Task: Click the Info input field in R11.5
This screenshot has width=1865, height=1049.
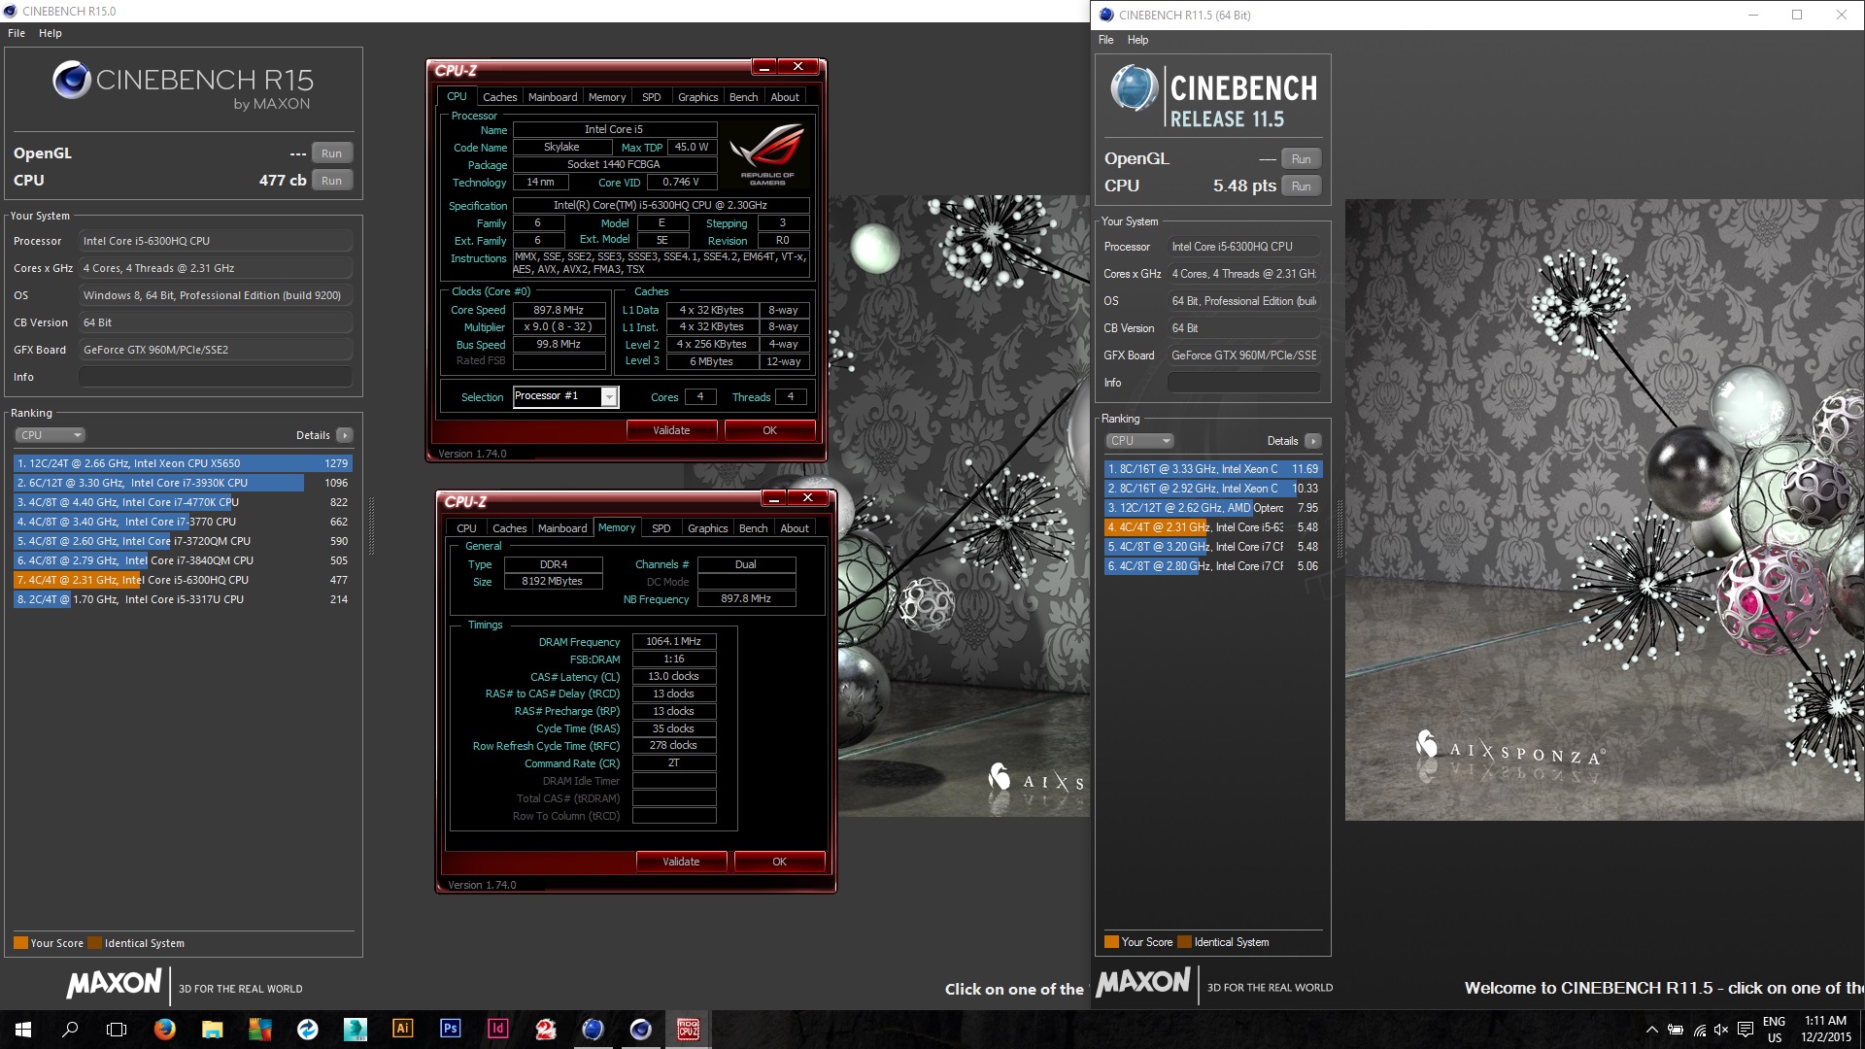Action: click(1244, 383)
